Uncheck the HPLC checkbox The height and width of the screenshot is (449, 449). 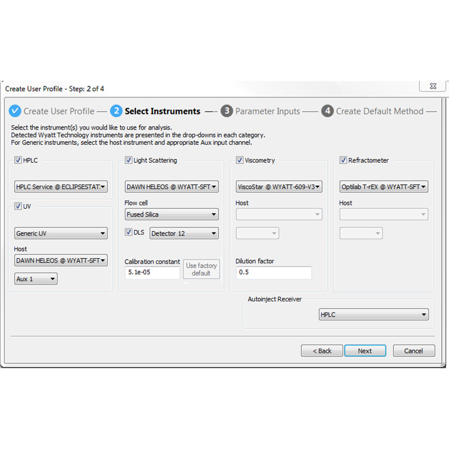tap(18, 160)
